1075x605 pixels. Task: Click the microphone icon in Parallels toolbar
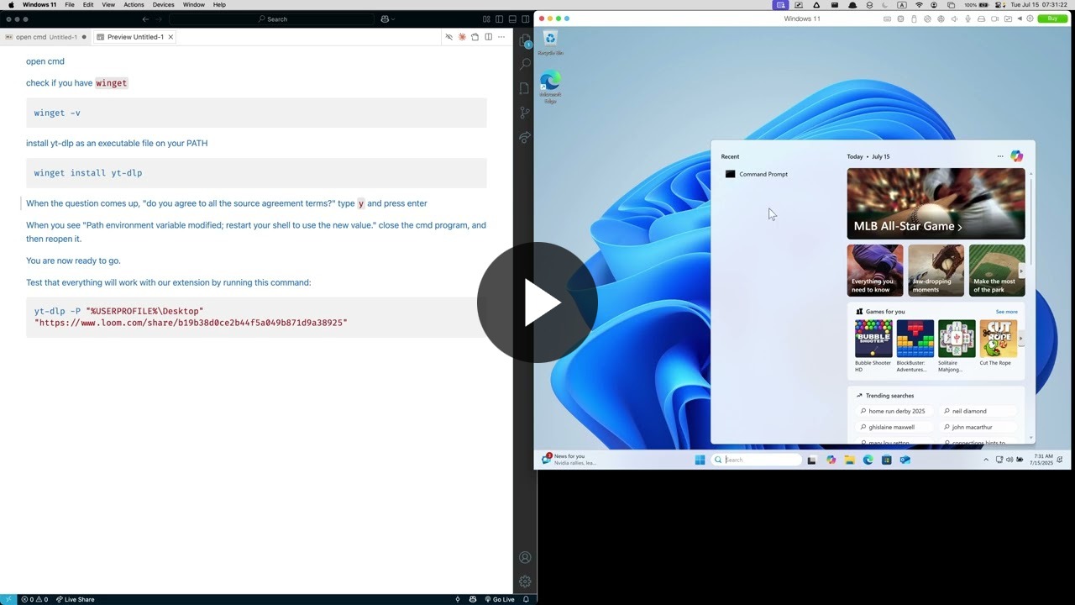click(967, 18)
